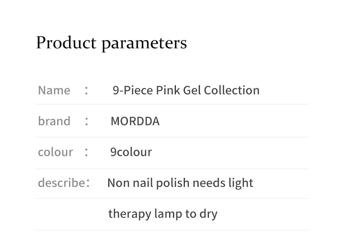Click the 'Product parameters' heading
The width and height of the screenshot is (339, 249).
tap(111, 43)
